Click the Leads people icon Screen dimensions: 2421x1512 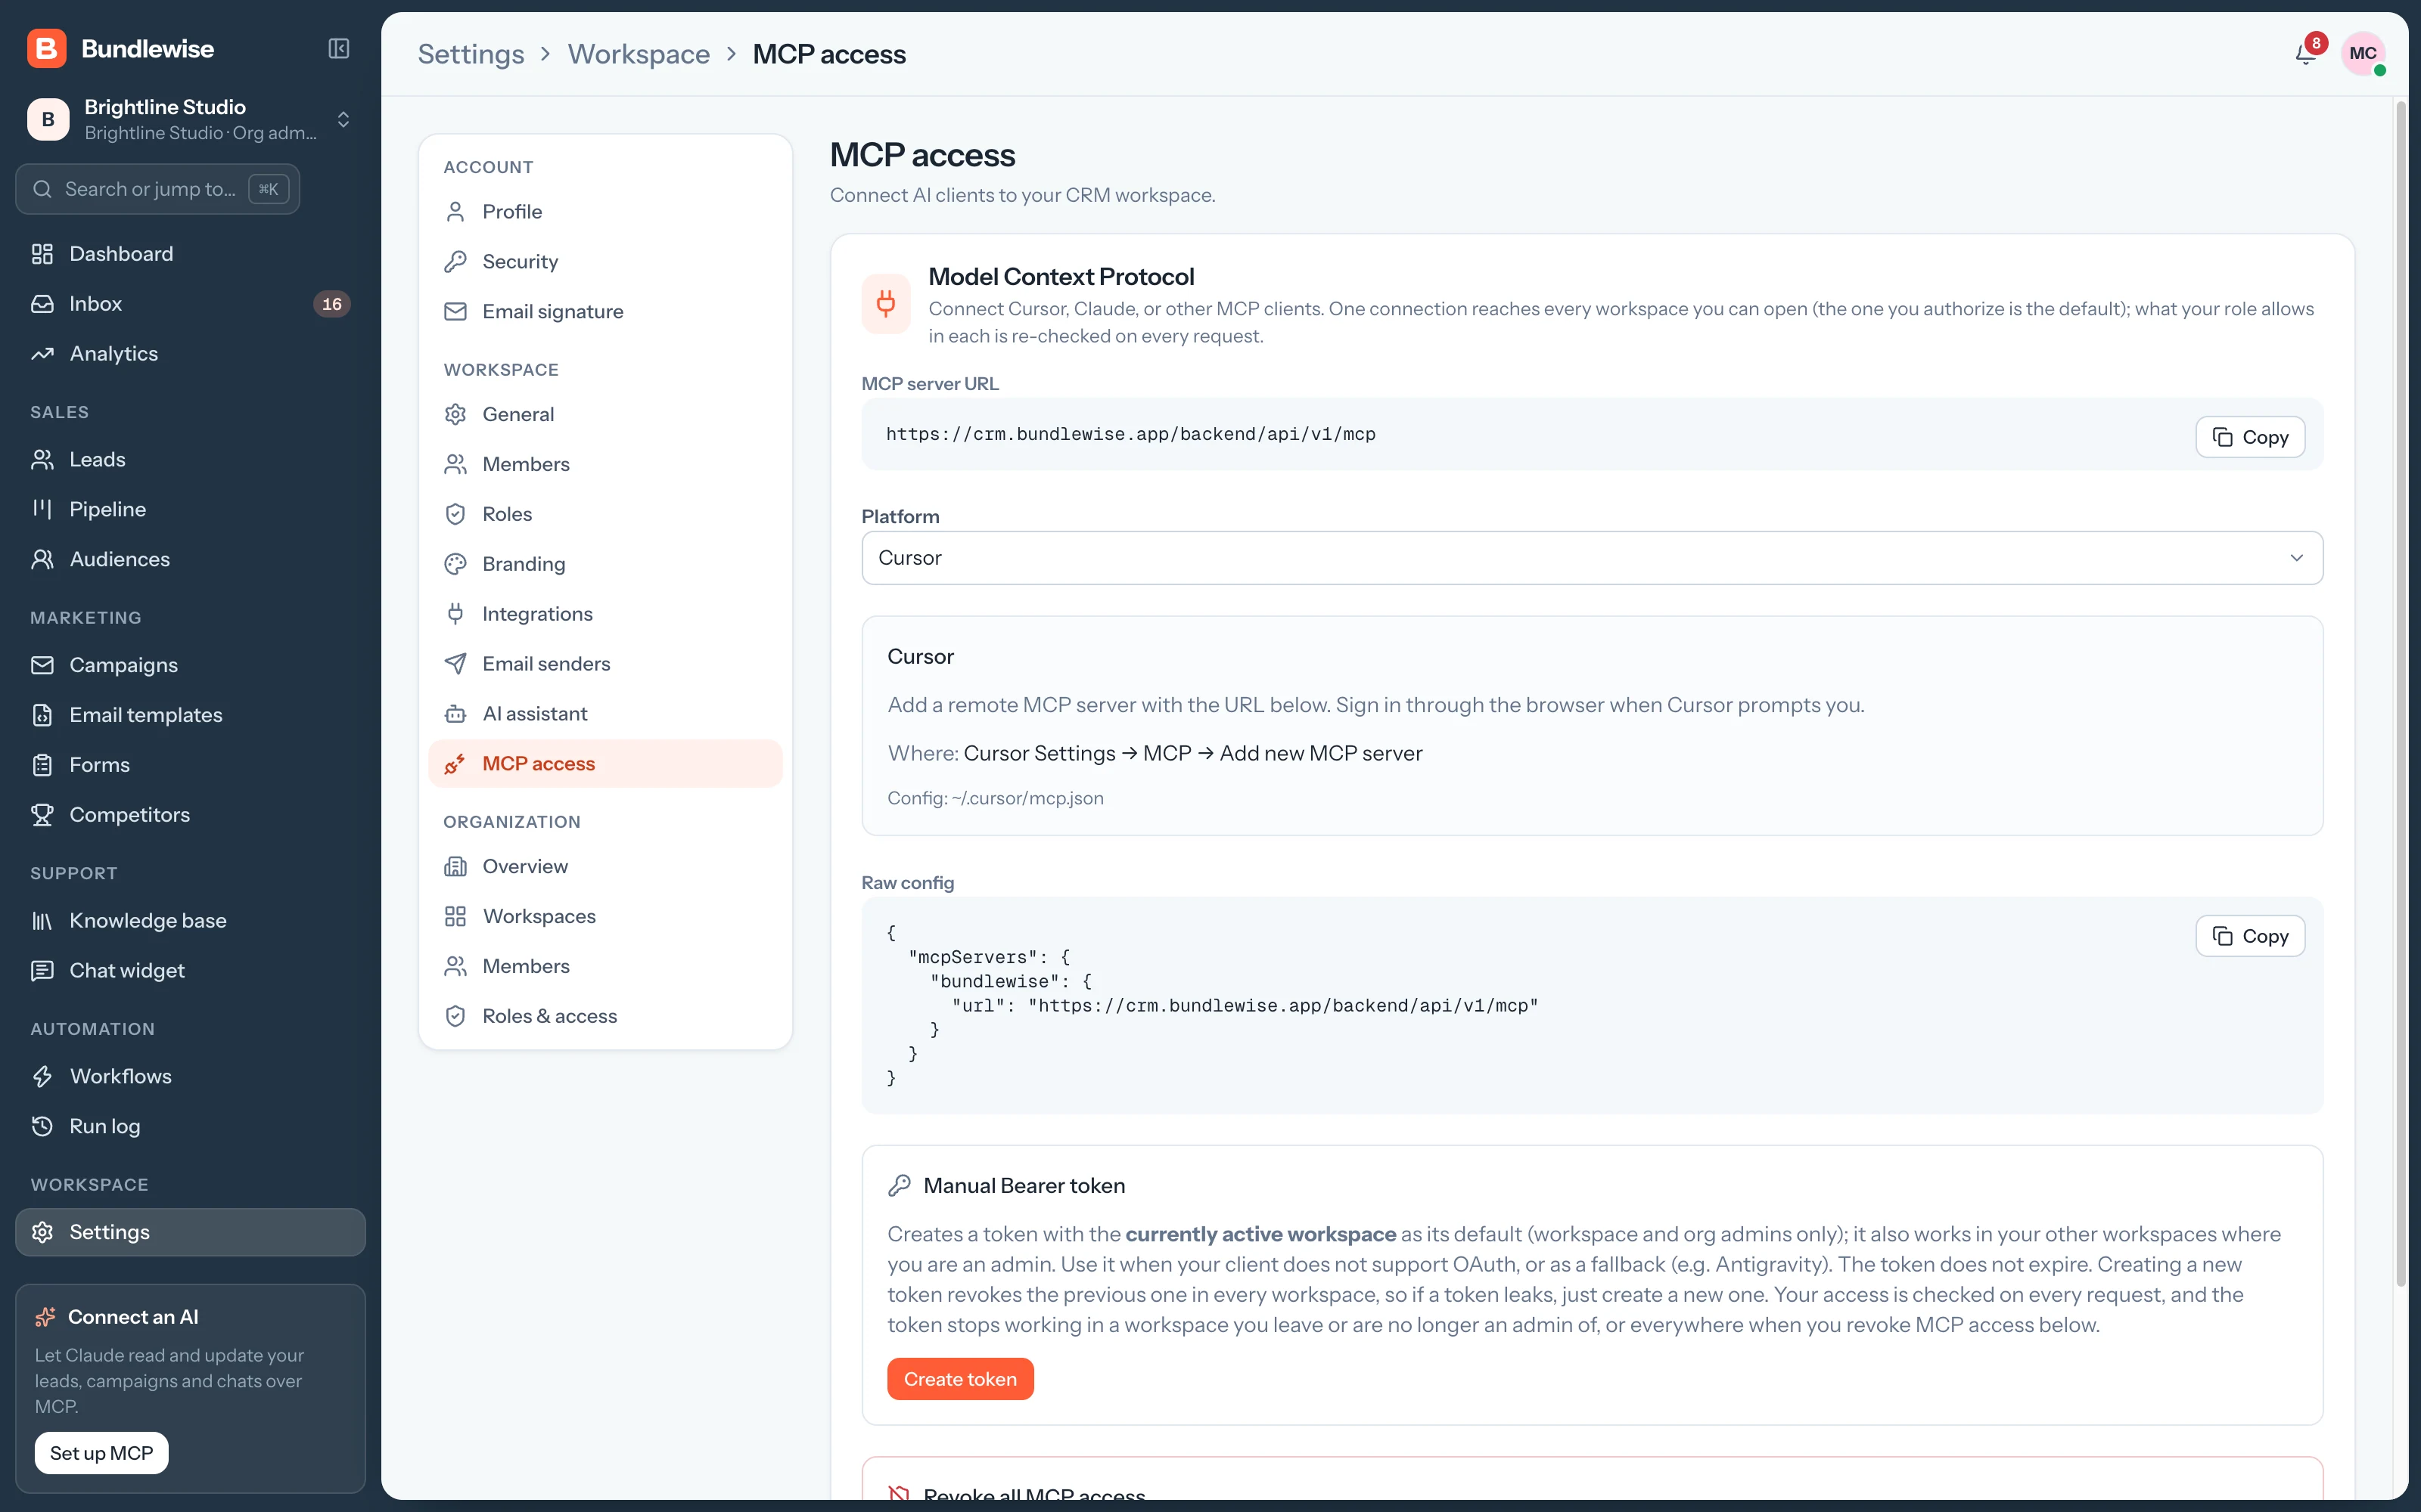(42, 460)
